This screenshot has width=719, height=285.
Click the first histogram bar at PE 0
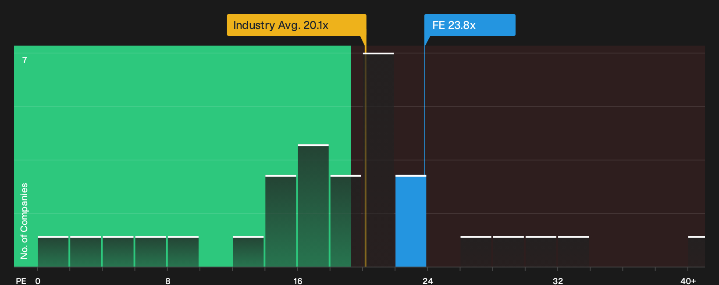[53, 252]
